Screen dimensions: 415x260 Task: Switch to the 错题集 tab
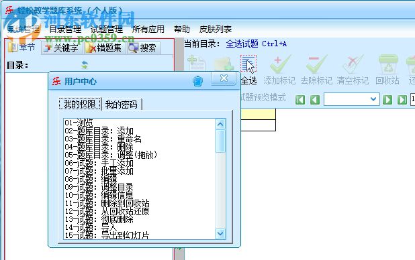point(105,48)
